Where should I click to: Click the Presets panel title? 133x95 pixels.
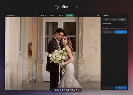(106, 16)
